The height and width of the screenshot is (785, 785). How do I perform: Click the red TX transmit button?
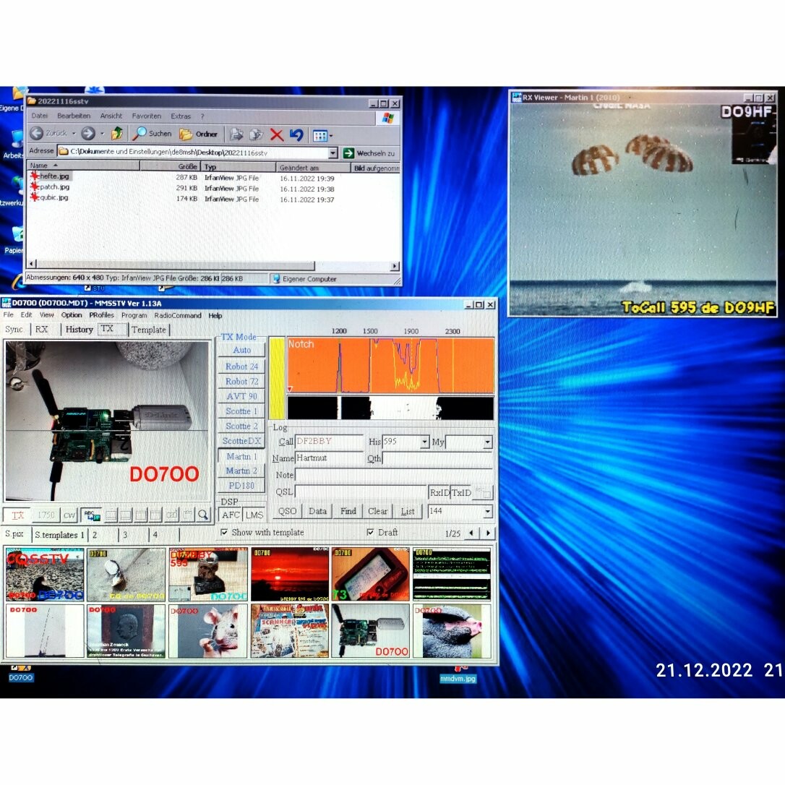(x=18, y=515)
